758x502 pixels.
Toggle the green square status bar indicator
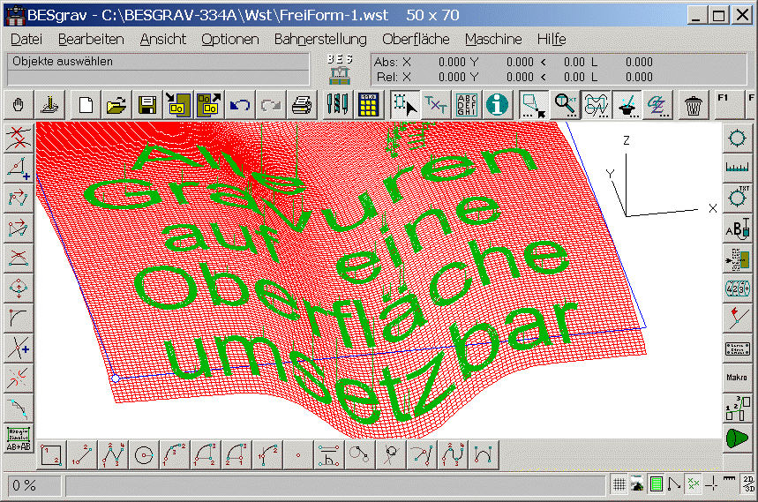coord(657,483)
